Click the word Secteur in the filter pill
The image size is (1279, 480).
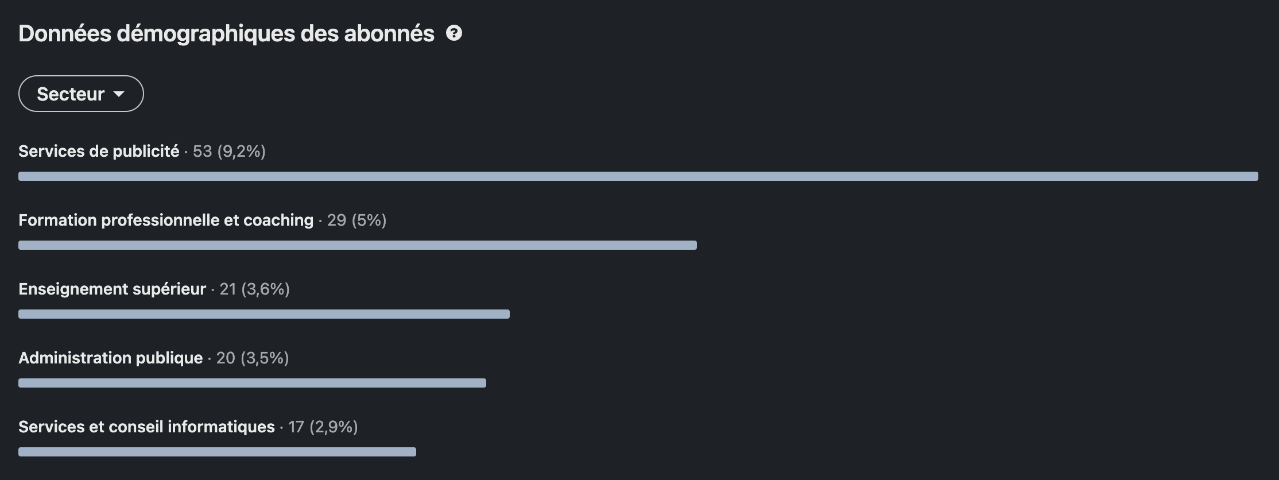click(71, 94)
